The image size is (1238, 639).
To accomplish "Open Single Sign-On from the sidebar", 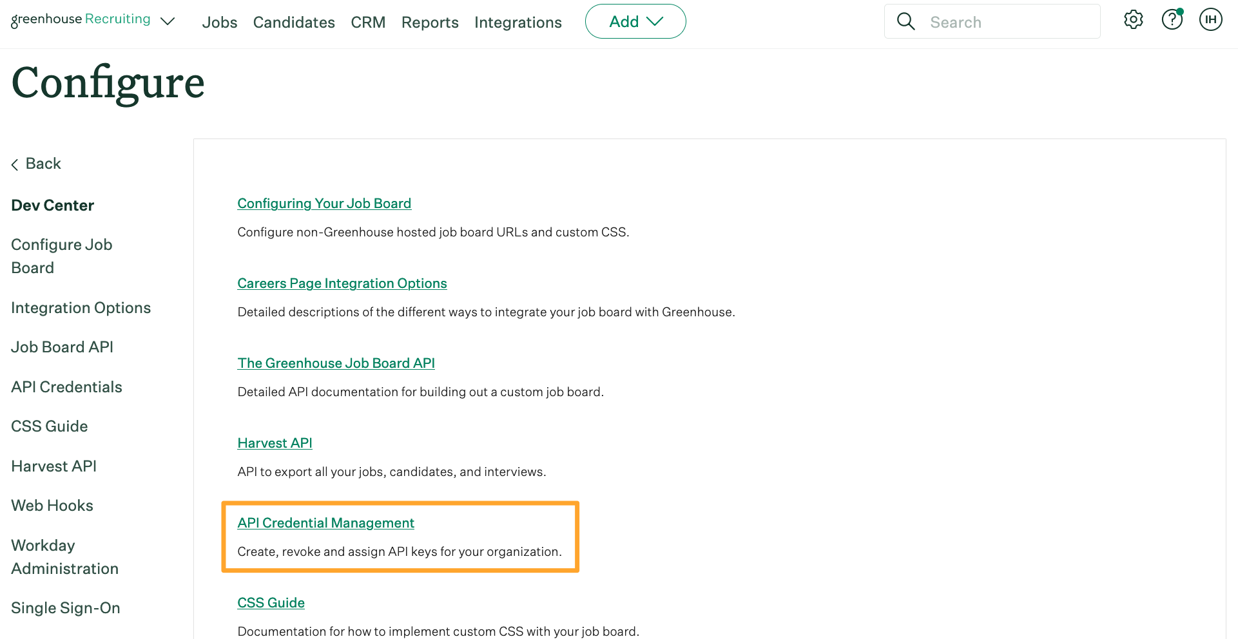I will (x=65, y=607).
